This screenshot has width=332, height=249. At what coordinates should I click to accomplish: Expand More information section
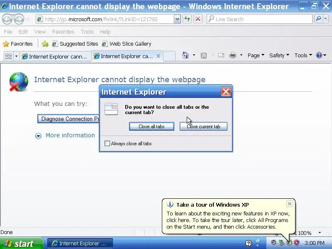pyautogui.click(x=65, y=135)
